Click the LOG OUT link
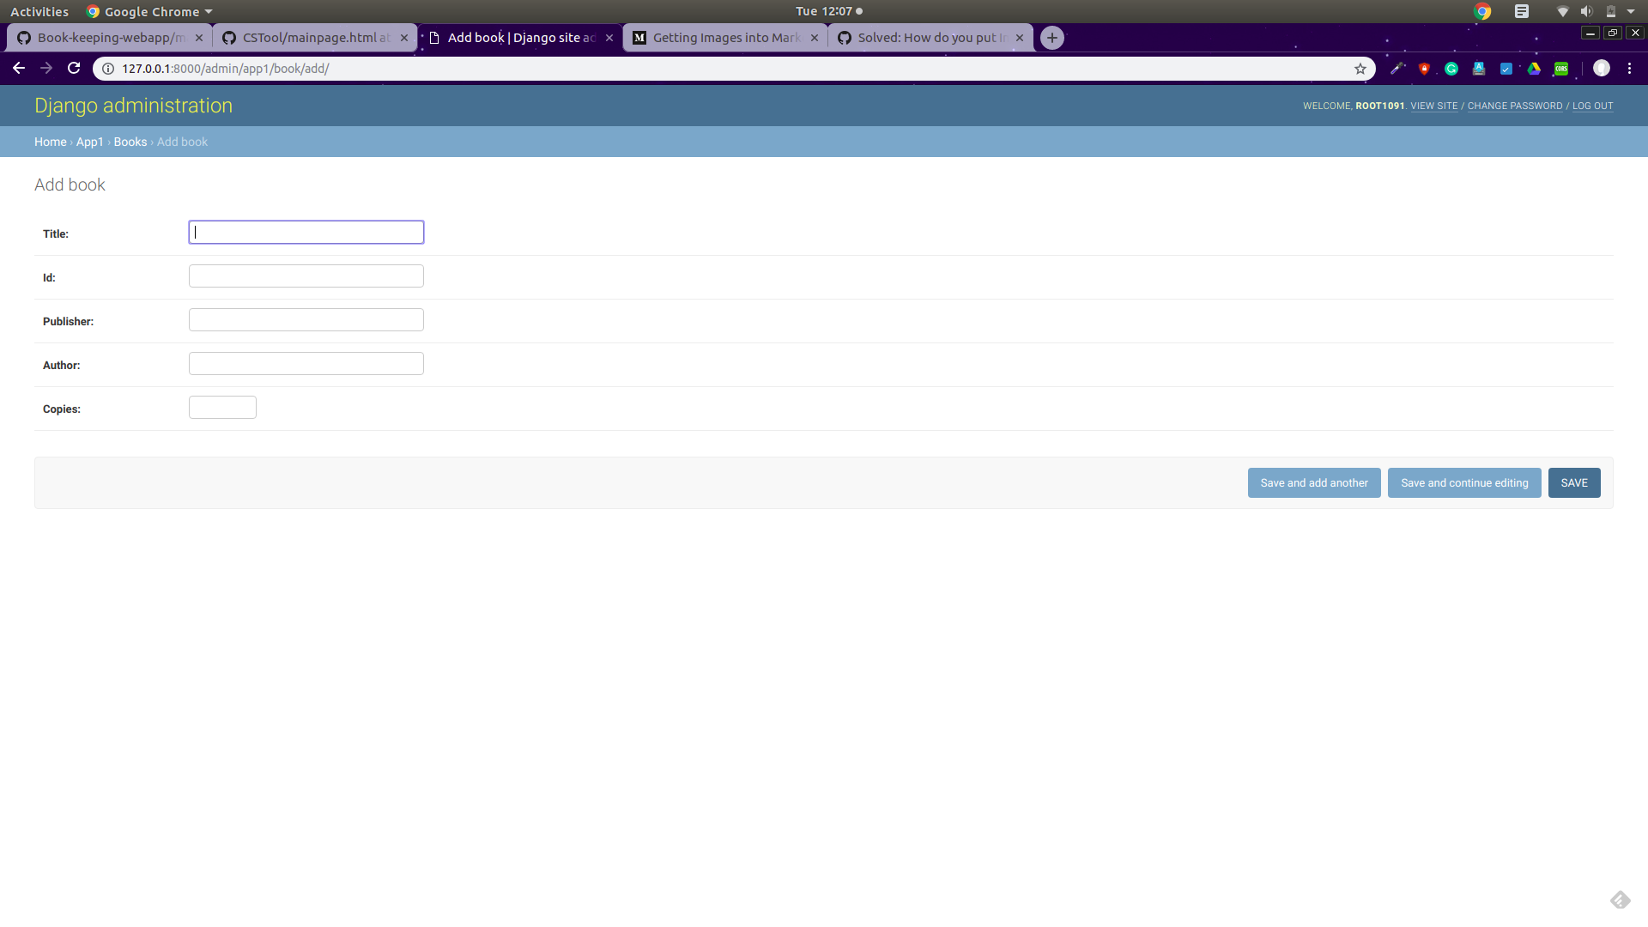 (x=1592, y=106)
